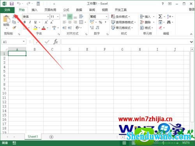Image resolution: width=195 pixels, height=146 pixels.
Task: Increase font size with large A
Action: click(46, 22)
